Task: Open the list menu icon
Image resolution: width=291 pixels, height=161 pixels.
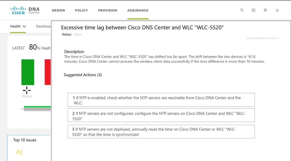Action: (x=277, y=10)
